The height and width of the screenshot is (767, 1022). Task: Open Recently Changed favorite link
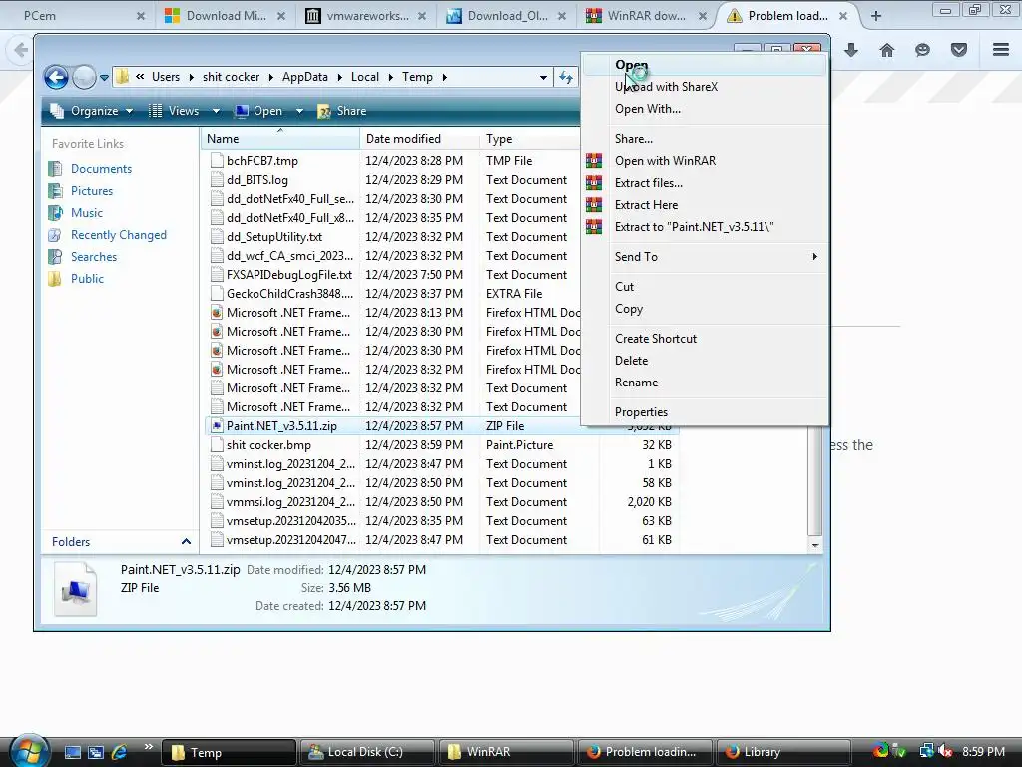point(119,234)
